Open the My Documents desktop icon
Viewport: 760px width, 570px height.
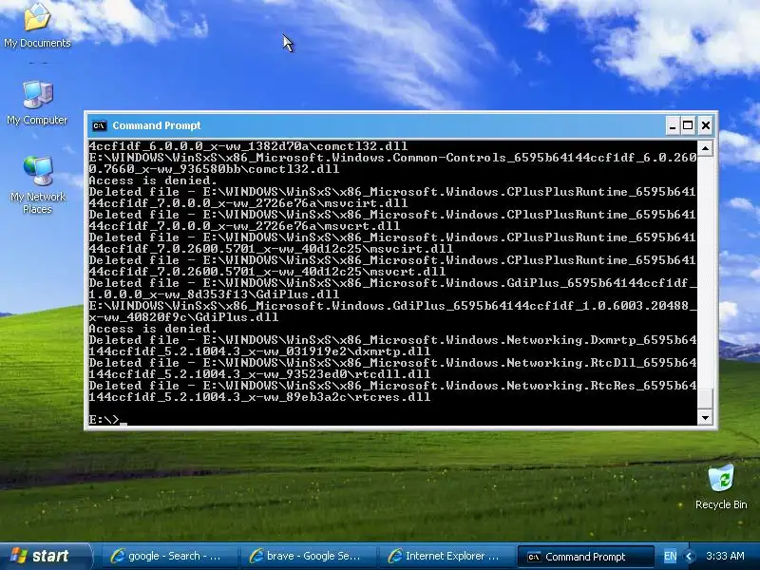[x=37, y=25]
